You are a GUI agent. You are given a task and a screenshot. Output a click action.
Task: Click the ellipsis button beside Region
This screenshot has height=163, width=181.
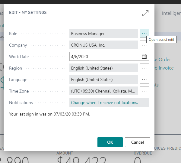pyautogui.click(x=144, y=68)
